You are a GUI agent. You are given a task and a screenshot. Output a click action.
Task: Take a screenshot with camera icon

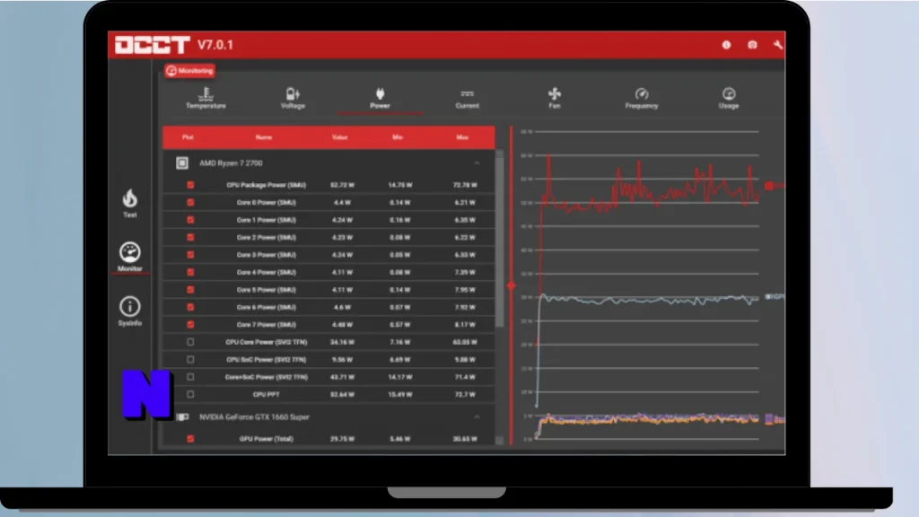tap(753, 45)
